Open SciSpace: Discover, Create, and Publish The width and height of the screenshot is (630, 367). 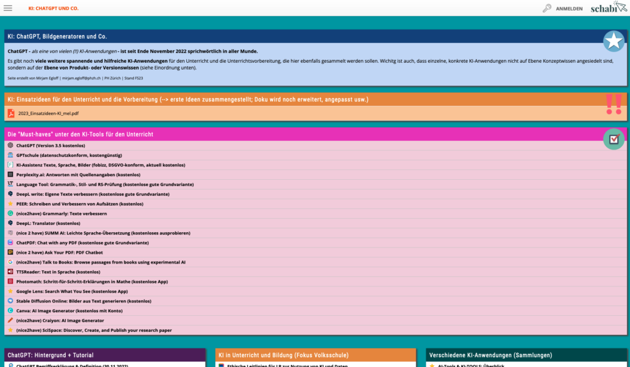[94, 331]
